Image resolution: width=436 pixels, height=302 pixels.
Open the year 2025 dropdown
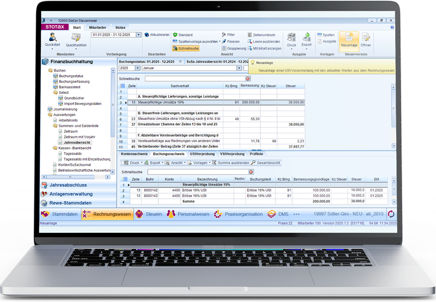click(x=138, y=68)
